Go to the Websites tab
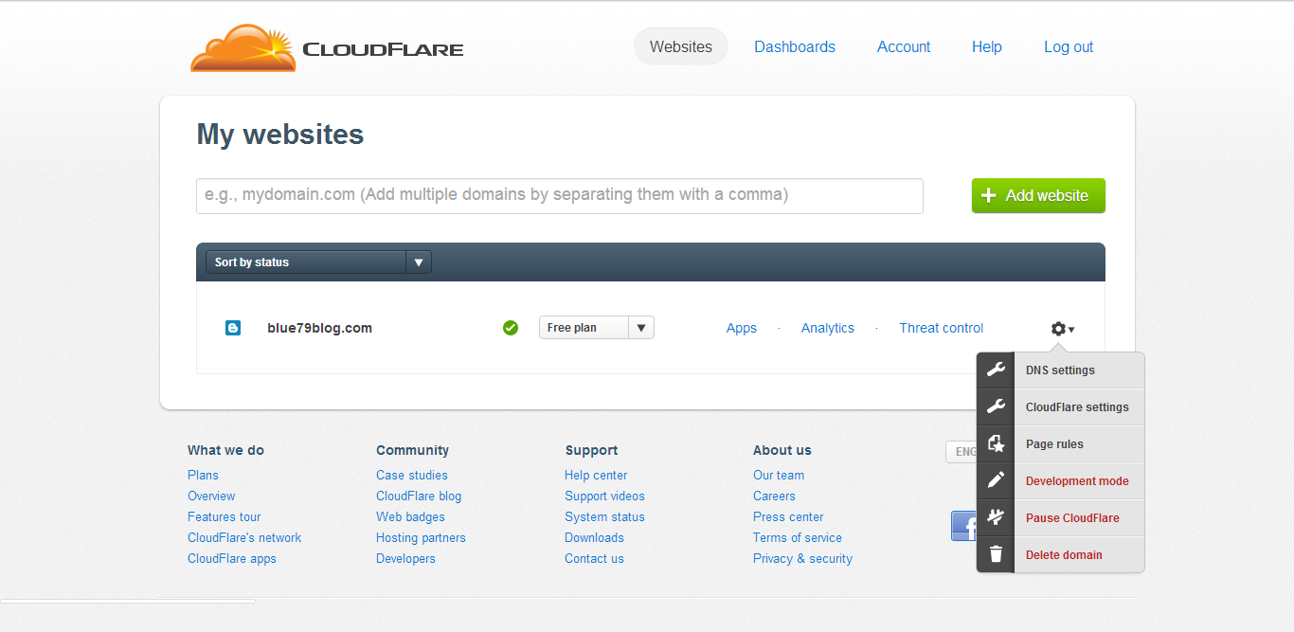This screenshot has width=1294, height=632. [681, 46]
